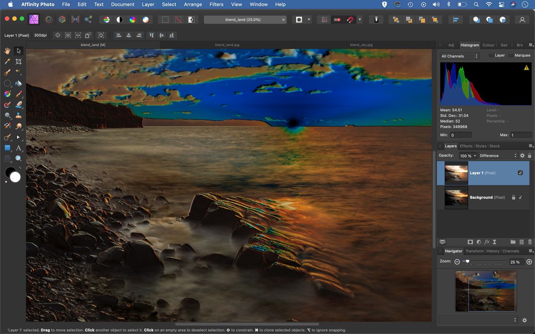Click the delete layer trash icon
Viewport: 535px width, 334px height.
pos(530,242)
